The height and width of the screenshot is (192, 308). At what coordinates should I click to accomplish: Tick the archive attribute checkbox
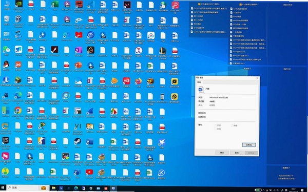pyautogui.click(x=216, y=129)
